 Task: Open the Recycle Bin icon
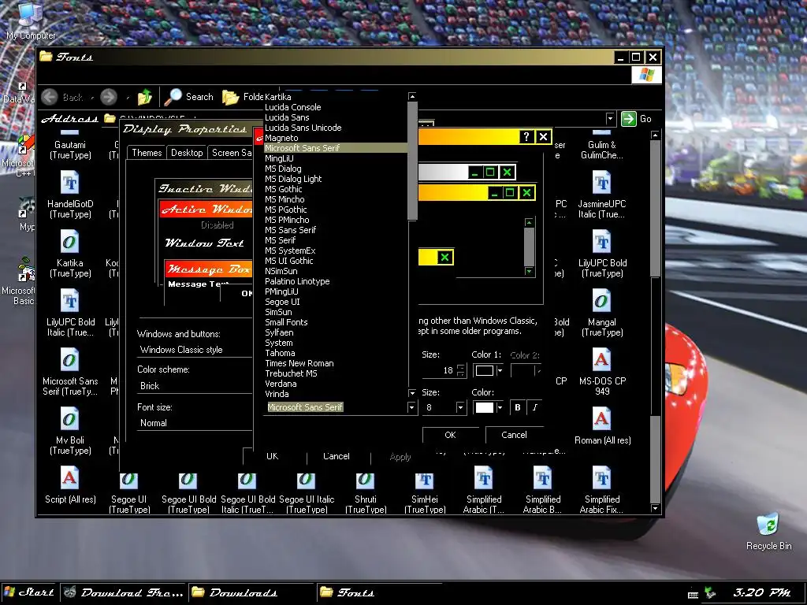point(768,532)
